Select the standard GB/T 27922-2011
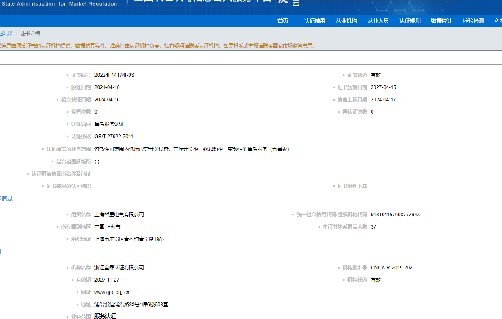The image size is (502, 319). 114,137
